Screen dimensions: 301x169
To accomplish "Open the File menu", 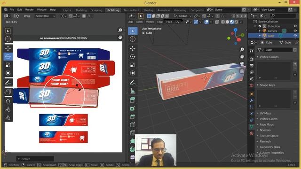I will (12, 9).
